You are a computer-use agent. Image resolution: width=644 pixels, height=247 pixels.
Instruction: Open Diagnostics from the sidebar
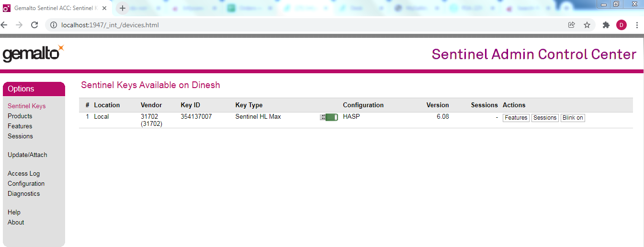23,193
